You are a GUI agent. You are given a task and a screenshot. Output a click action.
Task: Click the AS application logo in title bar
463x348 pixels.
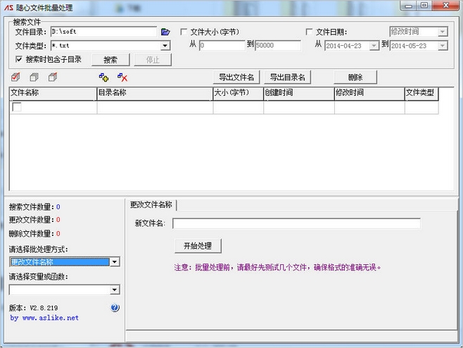[x=8, y=7]
